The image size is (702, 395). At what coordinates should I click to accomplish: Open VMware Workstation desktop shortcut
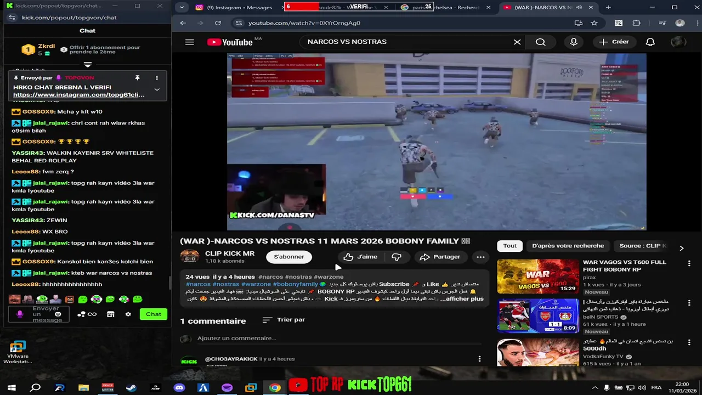pos(18,352)
